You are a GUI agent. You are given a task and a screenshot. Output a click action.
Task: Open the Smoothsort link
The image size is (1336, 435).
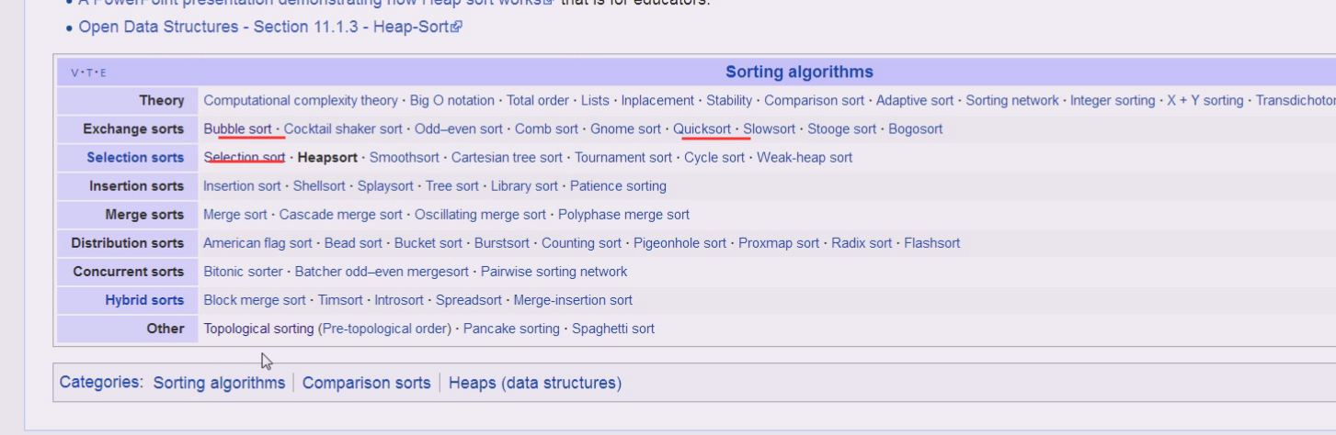405,157
